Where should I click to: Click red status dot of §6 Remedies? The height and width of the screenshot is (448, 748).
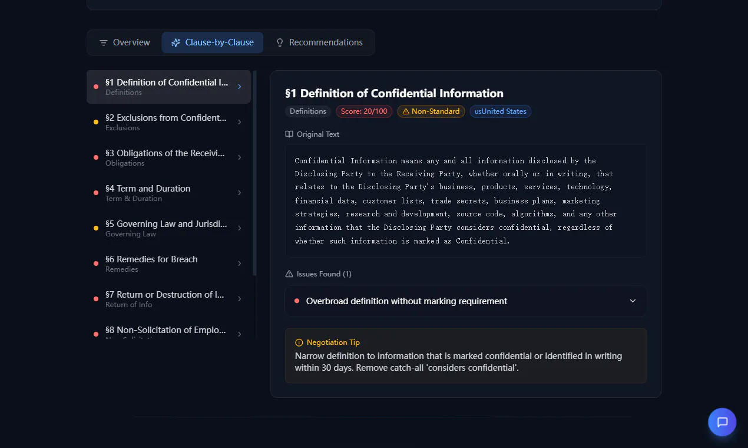pos(96,263)
